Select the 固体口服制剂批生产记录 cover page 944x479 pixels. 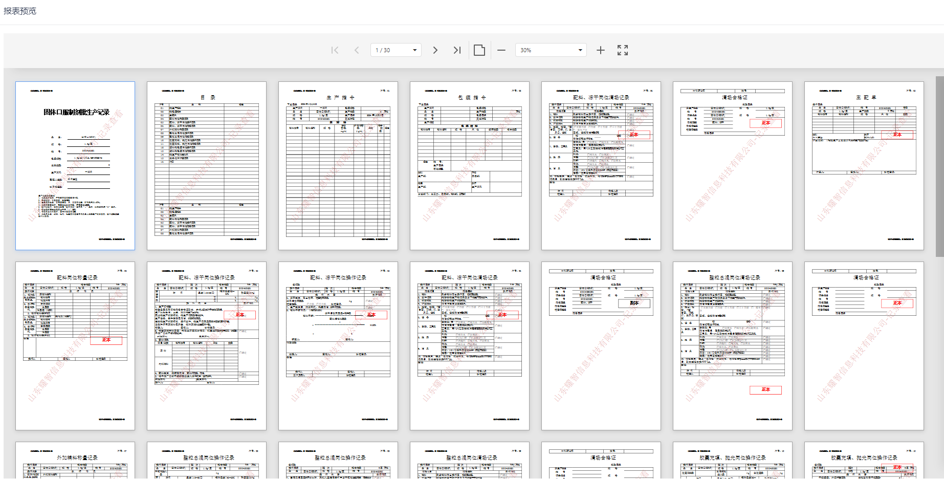(75, 166)
